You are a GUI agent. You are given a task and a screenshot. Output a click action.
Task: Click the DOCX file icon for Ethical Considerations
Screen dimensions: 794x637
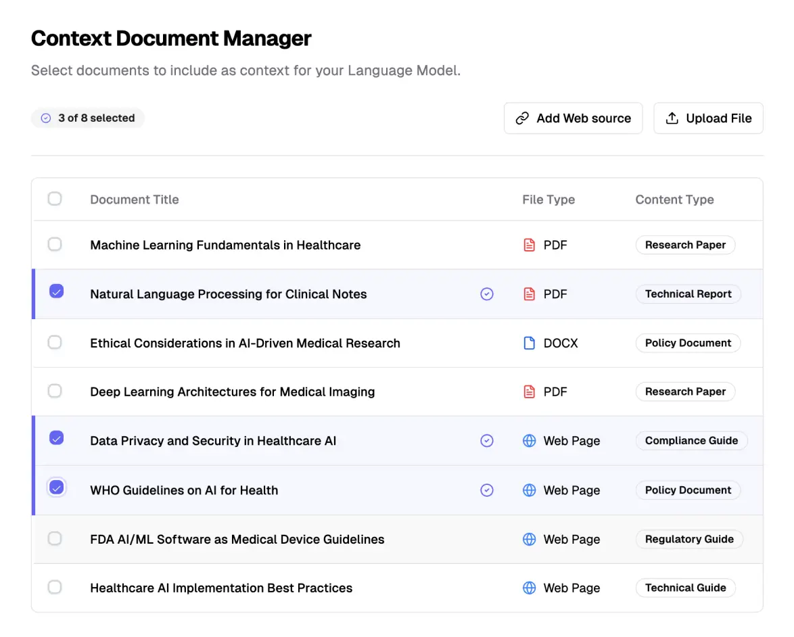coord(529,344)
